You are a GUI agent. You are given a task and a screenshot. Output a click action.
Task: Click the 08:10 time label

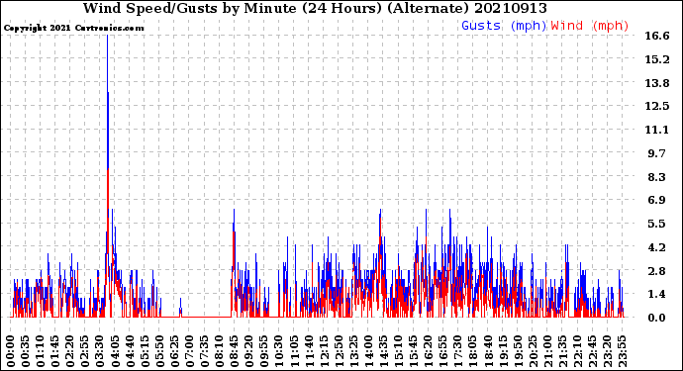tap(219, 351)
